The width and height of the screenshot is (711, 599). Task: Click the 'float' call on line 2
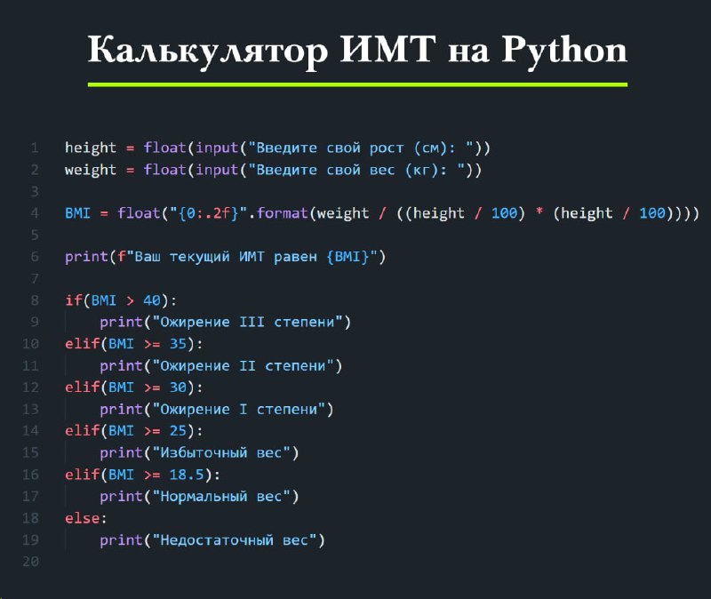click(x=164, y=170)
